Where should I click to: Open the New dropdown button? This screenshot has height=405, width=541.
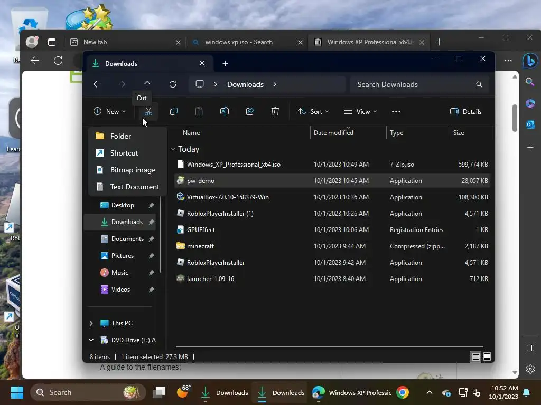tap(110, 112)
